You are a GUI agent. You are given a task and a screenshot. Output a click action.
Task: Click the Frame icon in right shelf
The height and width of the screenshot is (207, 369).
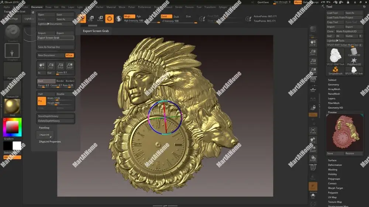tap(313, 131)
